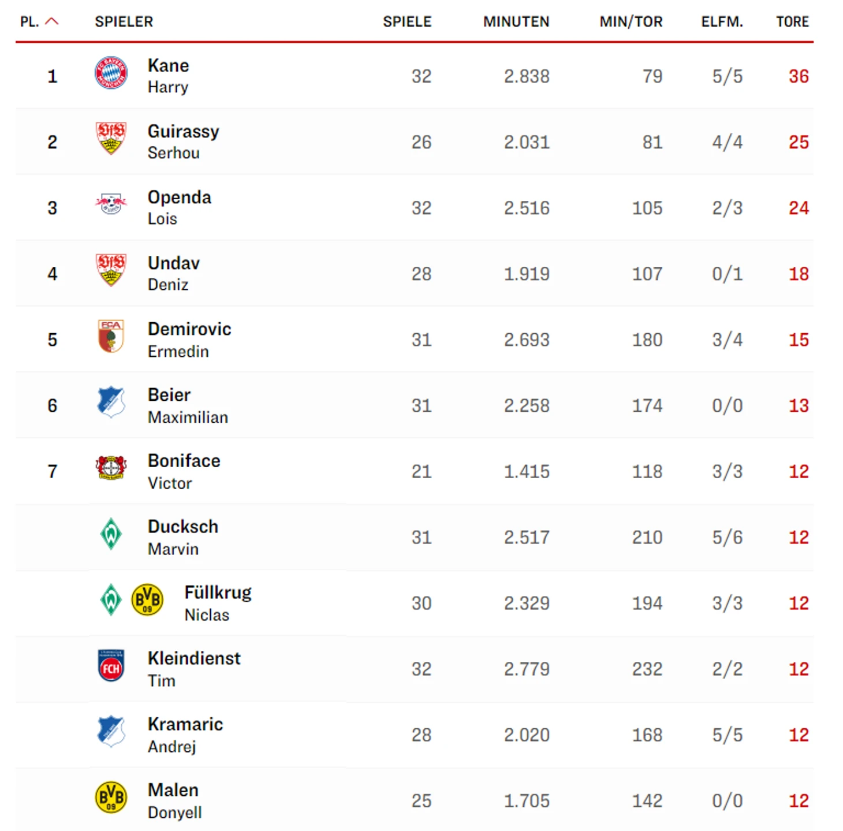
Task: Sort table by the MINUTEN column
Action: coord(516,22)
